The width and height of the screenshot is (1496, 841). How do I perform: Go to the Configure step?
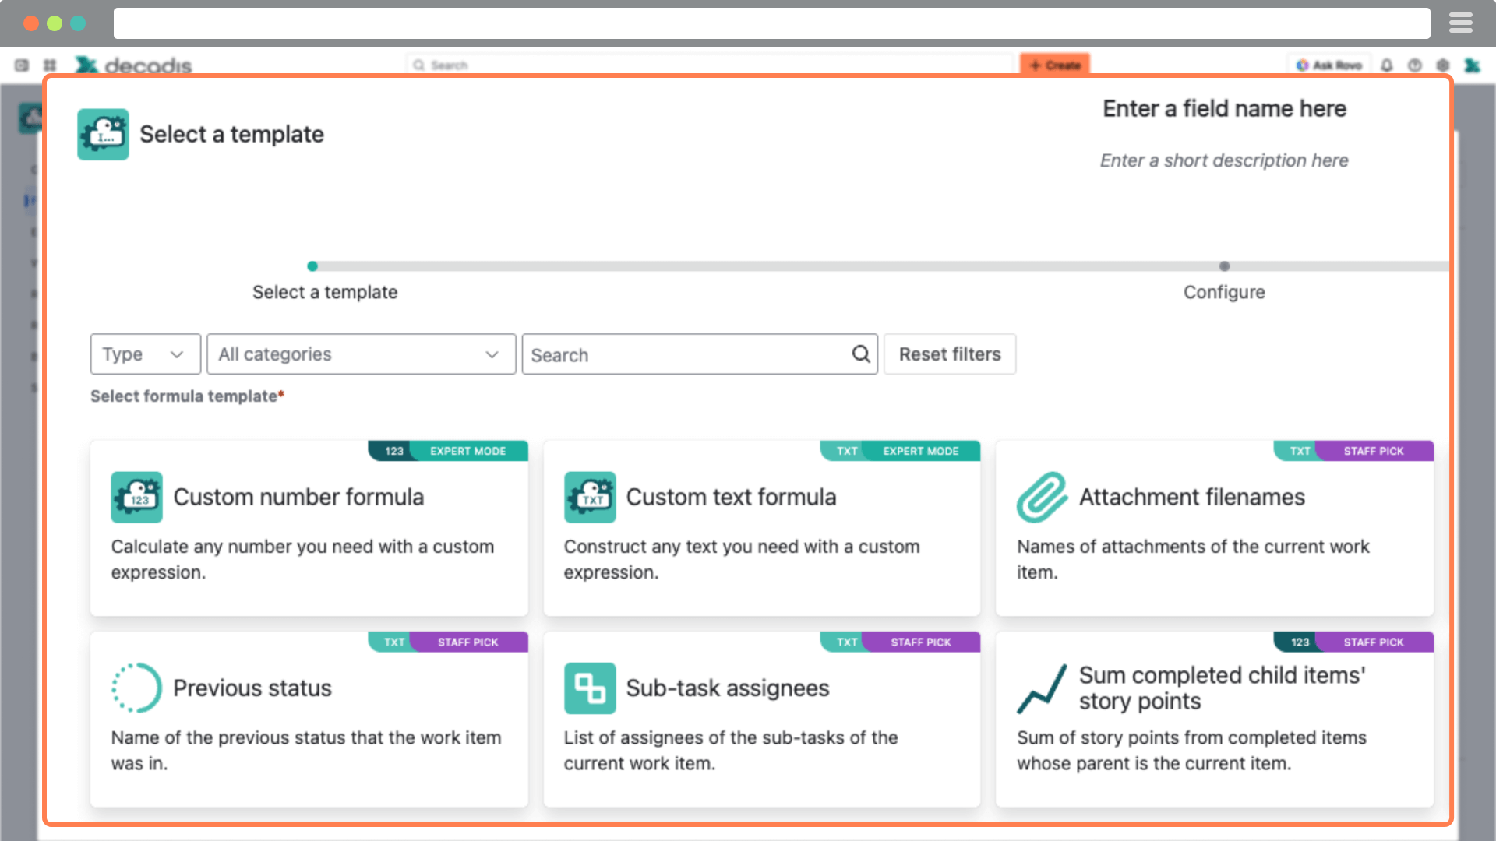pyautogui.click(x=1224, y=267)
